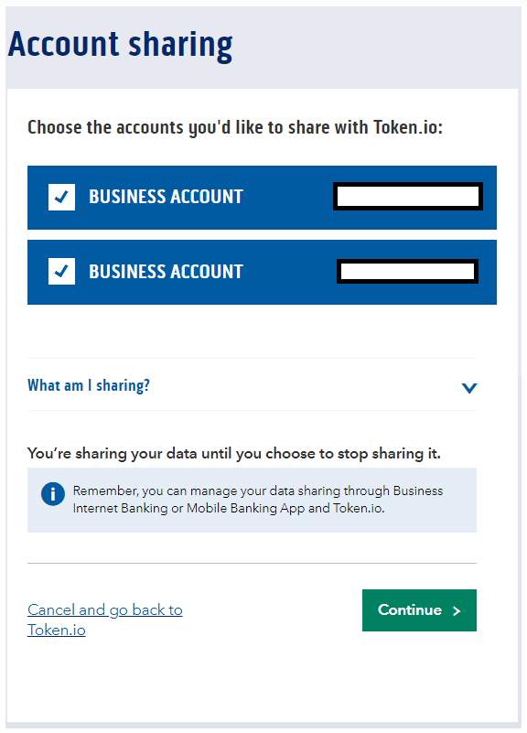Click the second account's redacted number box
The height and width of the screenshot is (733, 527).
[x=407, y=271]
